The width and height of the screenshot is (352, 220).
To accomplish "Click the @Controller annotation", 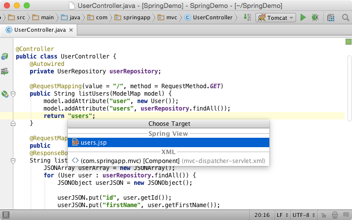I will [x=35, y=49].
